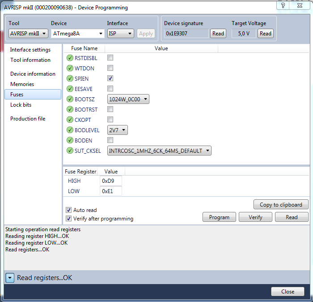Screen dimensions: 313x302
Task: Open the Device dropdown showing ATmega8A
Action: 78,34
